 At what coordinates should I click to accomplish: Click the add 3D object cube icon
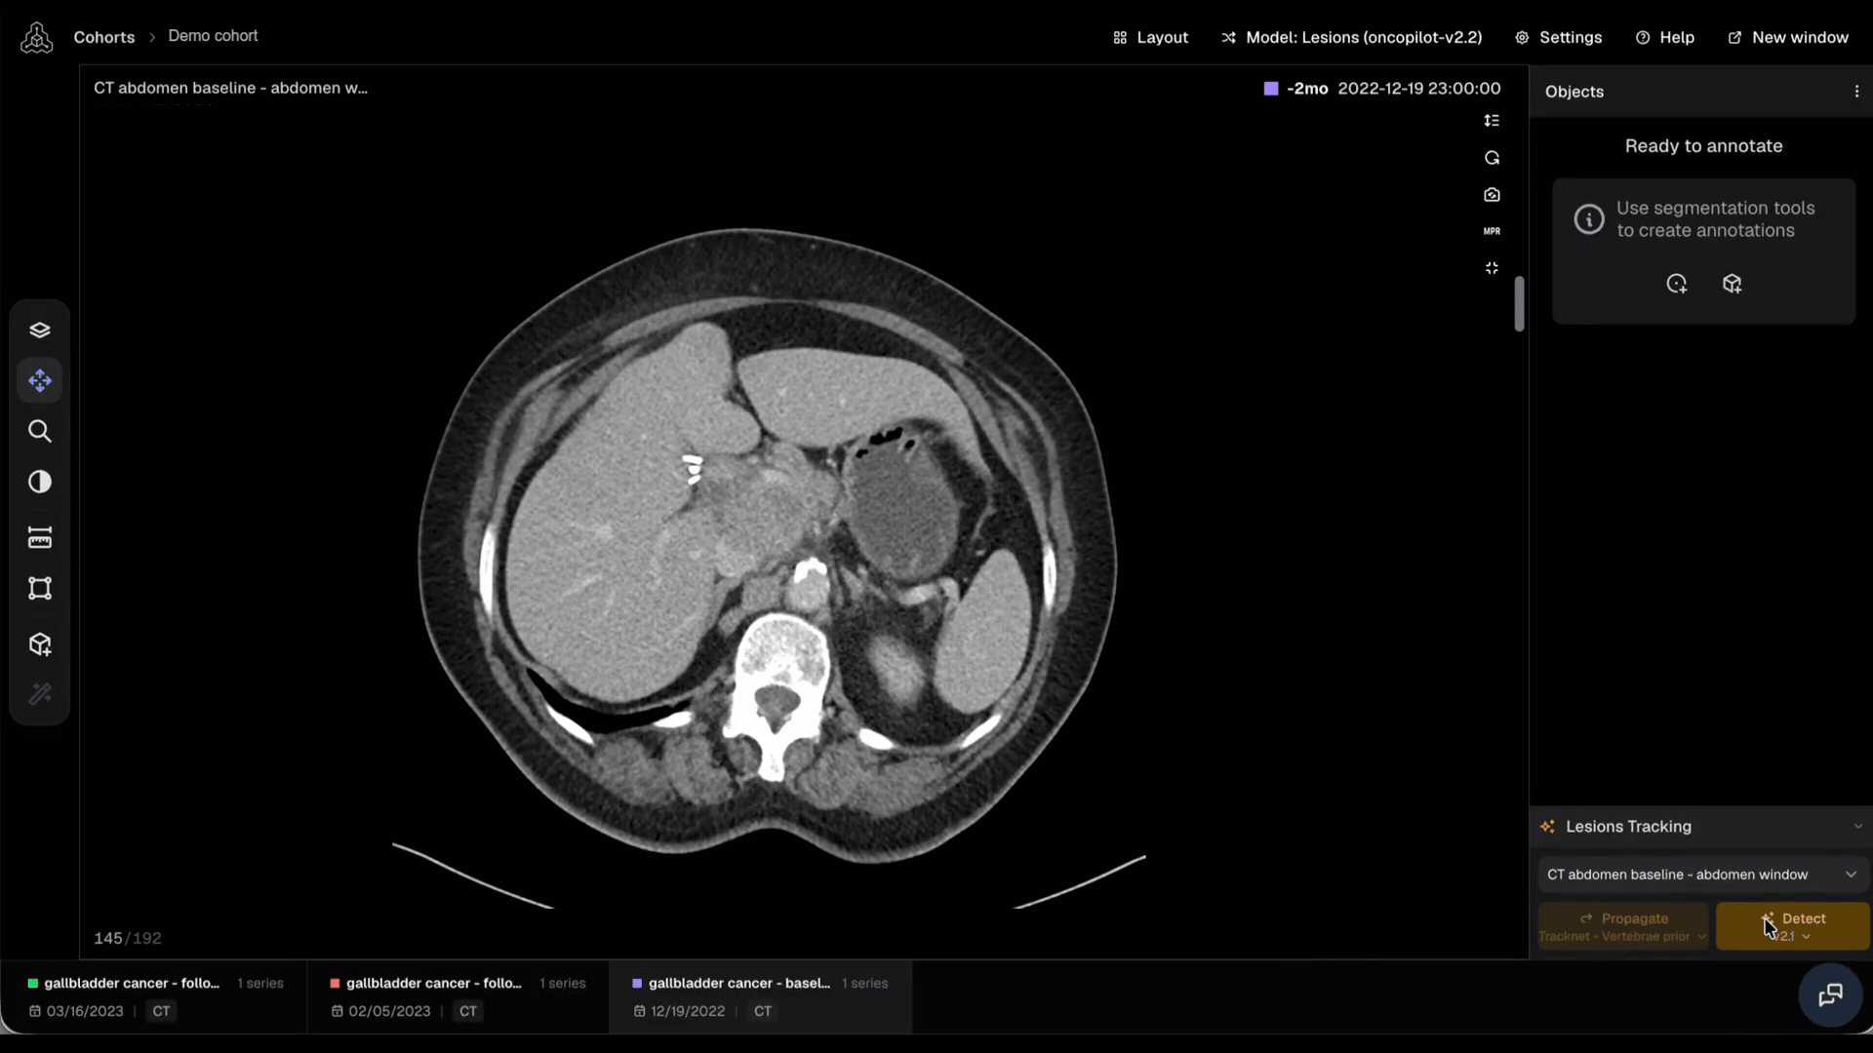click(x=1733, y=284)
